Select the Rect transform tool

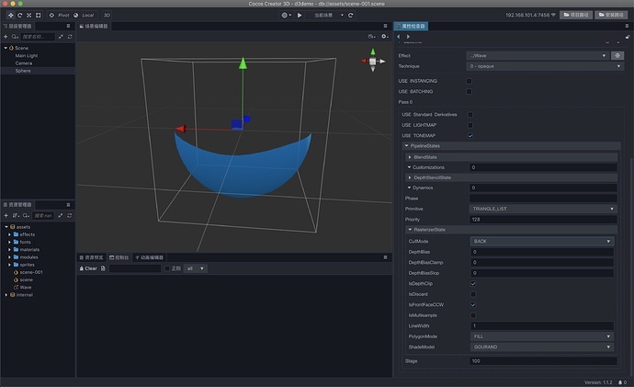[40, 16]
